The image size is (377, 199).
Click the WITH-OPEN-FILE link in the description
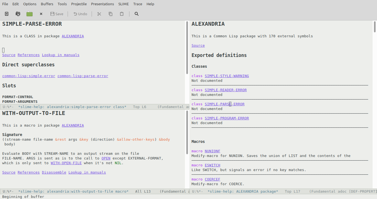click(x=66, y=163)
